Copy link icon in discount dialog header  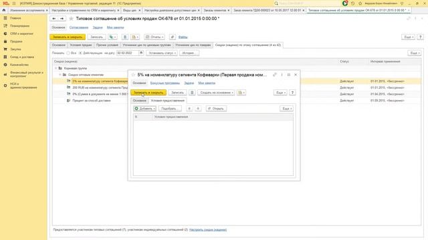click(275, 75)
